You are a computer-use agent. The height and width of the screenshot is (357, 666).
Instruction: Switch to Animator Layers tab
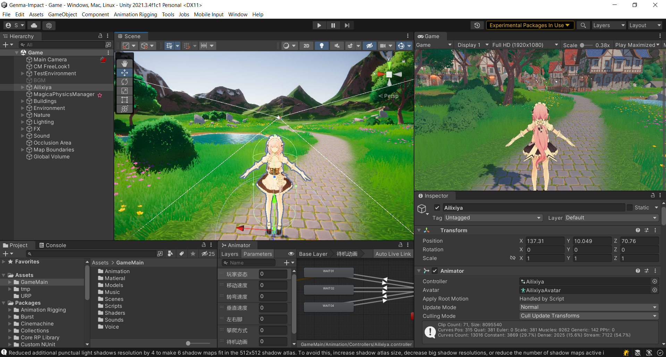(x=230, y=254)
